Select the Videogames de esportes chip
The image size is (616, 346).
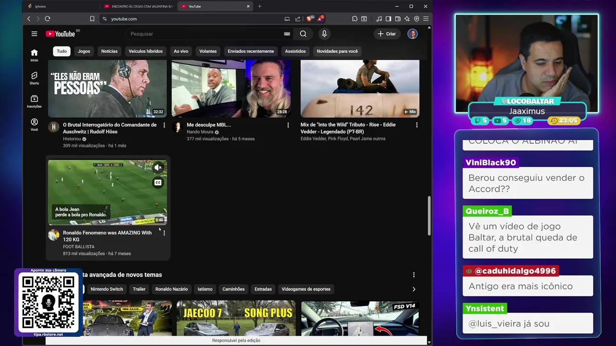tap(306, 289)
